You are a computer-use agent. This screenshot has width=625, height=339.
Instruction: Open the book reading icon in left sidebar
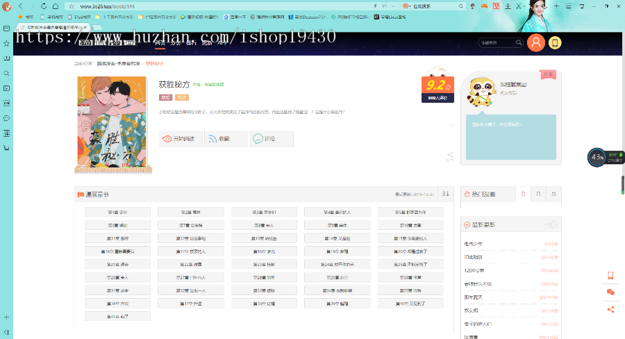tap(6, 58)
